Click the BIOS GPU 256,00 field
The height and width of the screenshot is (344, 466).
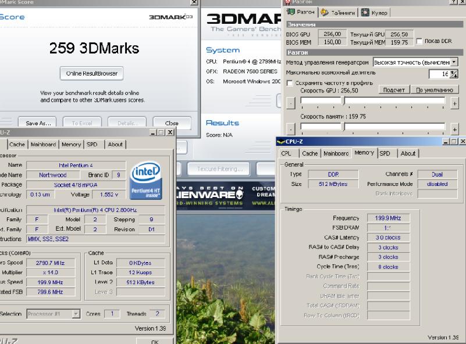point(332,34)
